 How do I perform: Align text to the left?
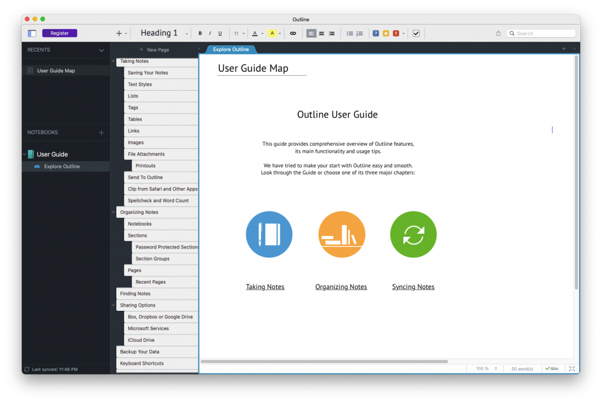click(312, 33)
